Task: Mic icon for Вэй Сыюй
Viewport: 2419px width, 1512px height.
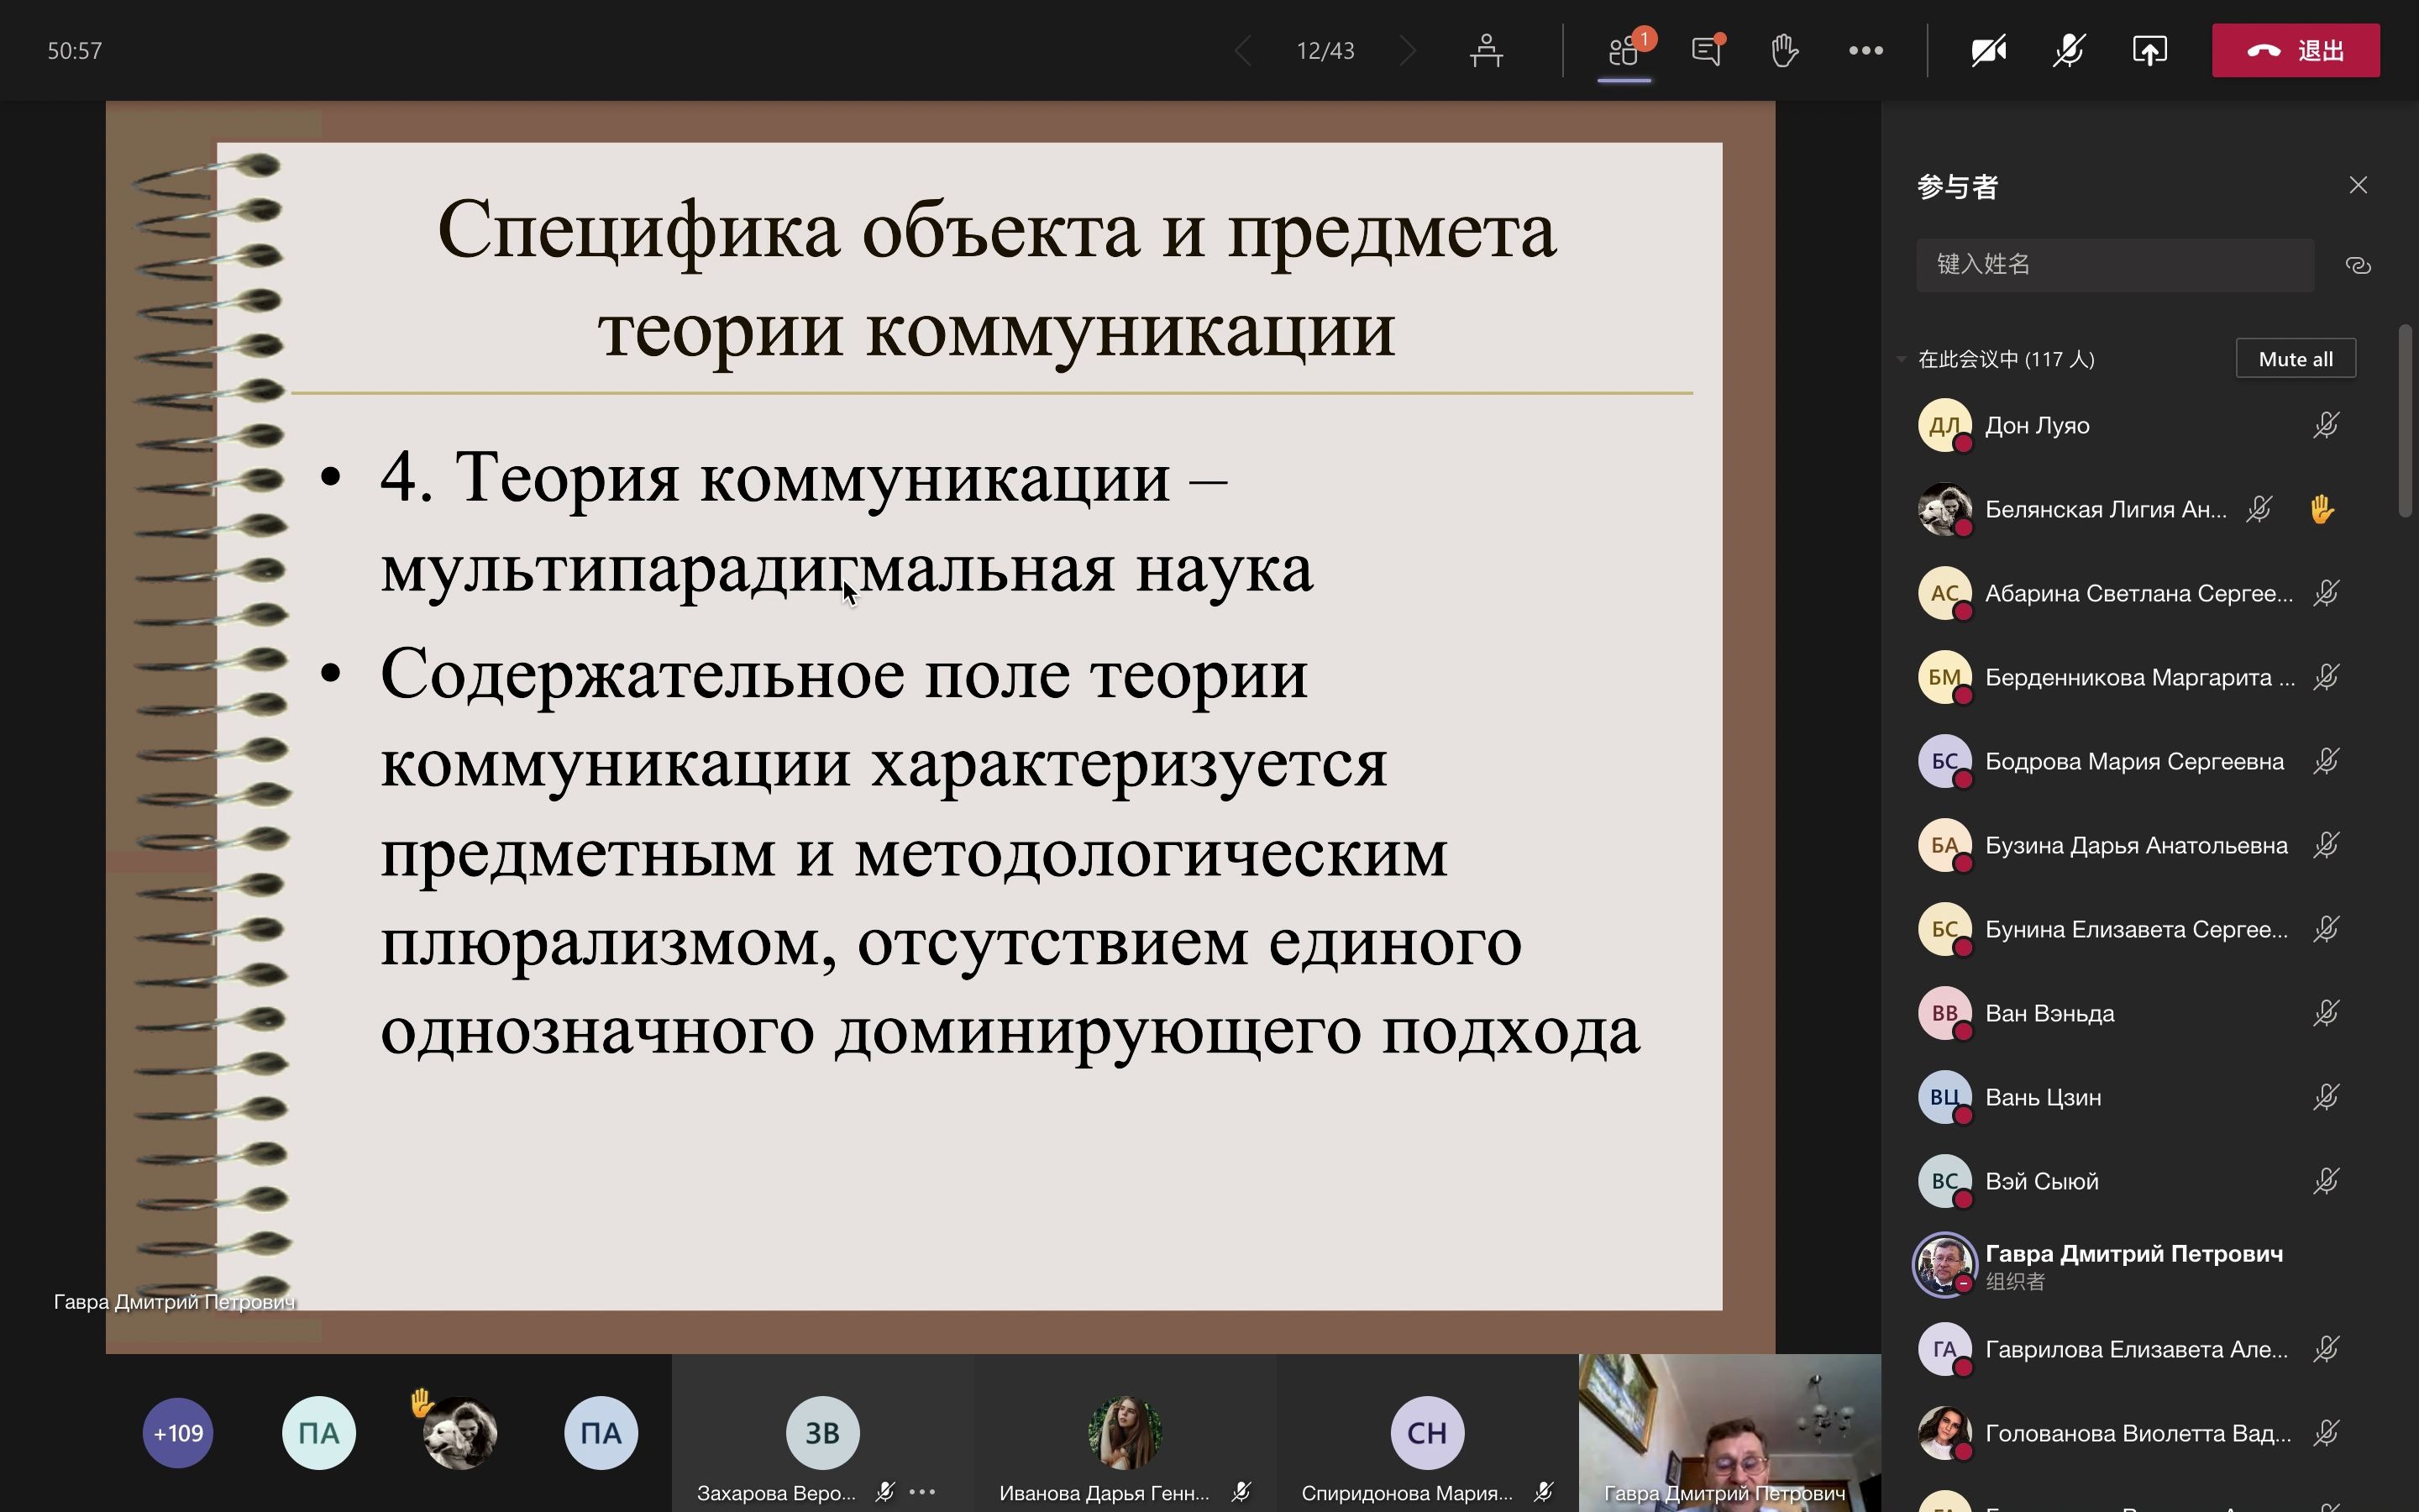Action: pyautogui.click(x=2326, y=1181)
